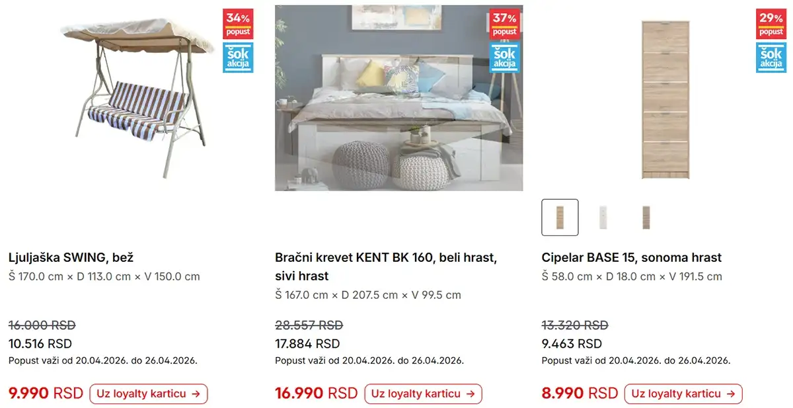Click the šok akcija badge on the swing product
Screen dimensions: 793x408
pos(238,58)
